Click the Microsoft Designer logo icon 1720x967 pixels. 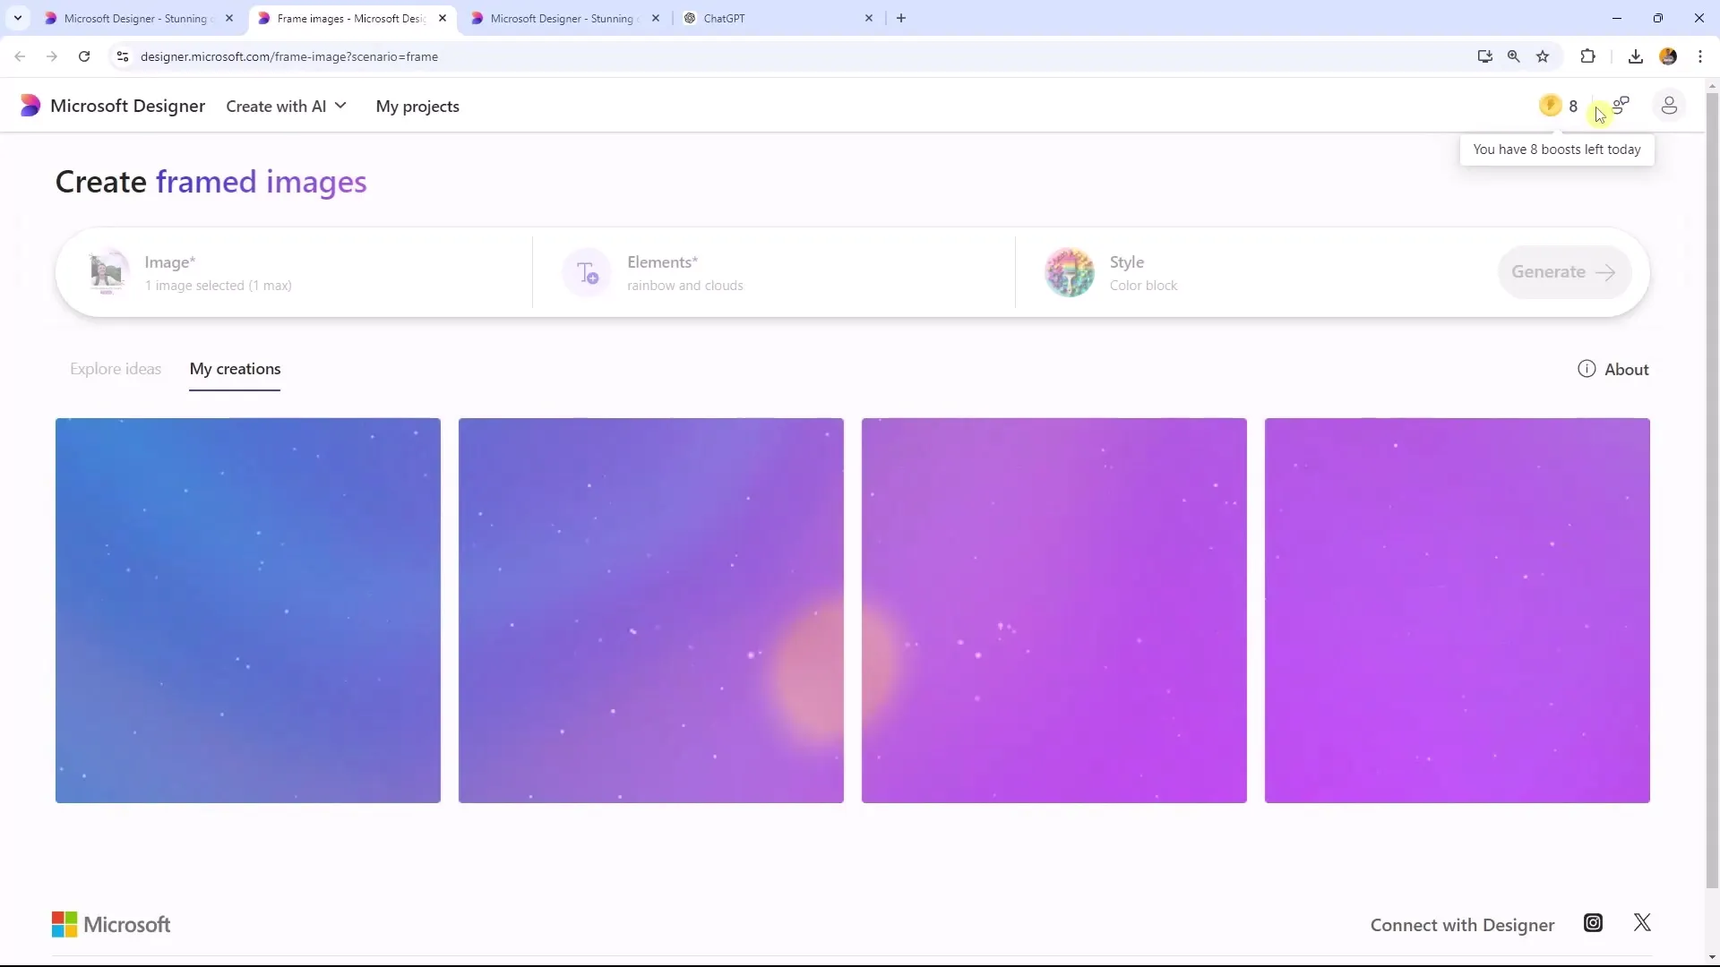point(30,105)
